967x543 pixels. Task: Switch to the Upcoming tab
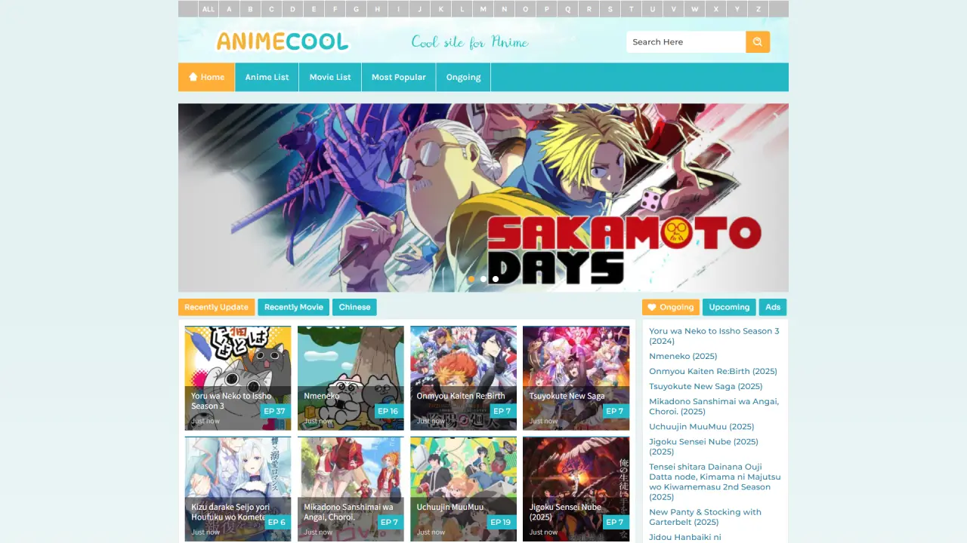(729, 307)
